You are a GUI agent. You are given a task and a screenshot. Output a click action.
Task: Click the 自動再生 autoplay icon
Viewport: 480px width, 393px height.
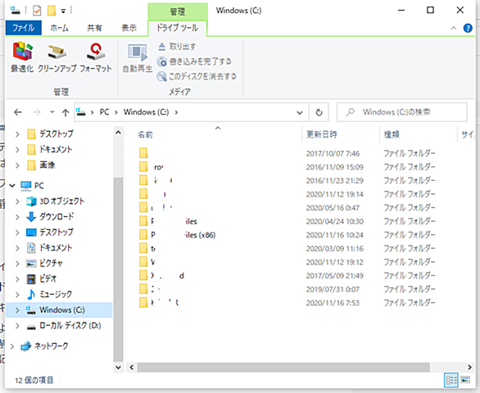pyautogui.click(x=138, y=58)
